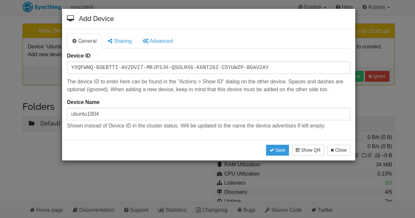Click the Syncthing logo
The width and height of the screenshot is (415, 218).
(x=42, y=7)
